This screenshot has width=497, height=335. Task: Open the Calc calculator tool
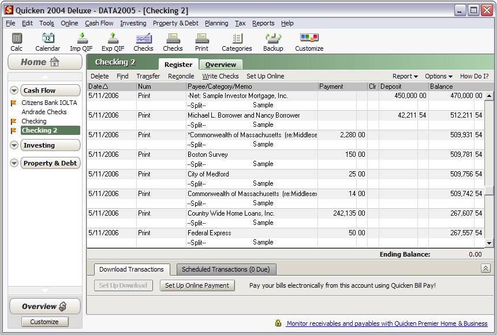point(17,42)
